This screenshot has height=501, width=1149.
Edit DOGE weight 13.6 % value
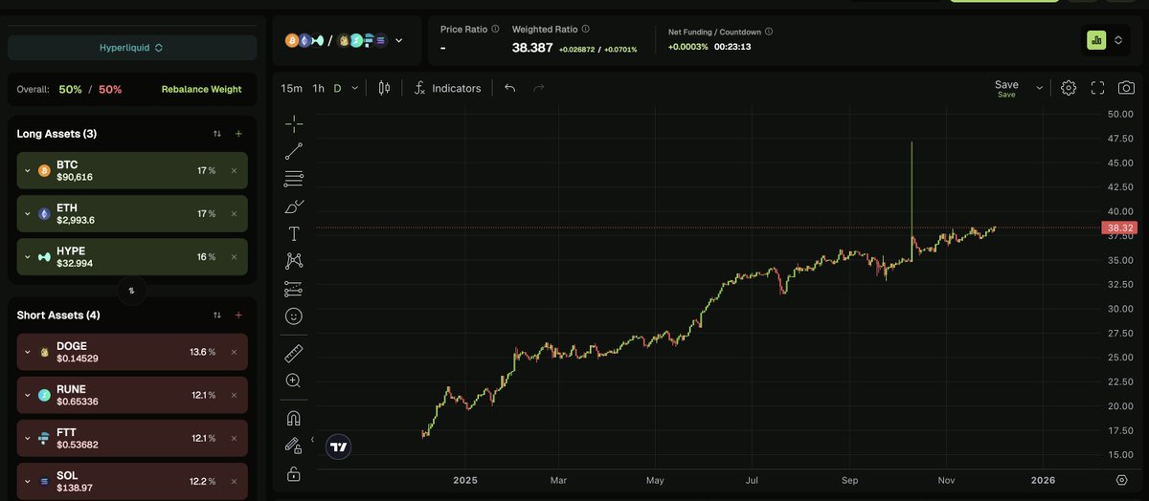coord(203,352)
